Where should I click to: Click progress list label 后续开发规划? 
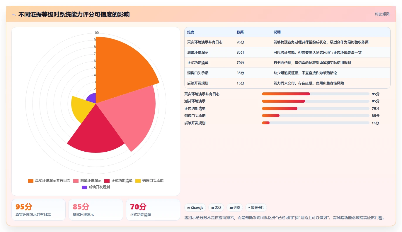pos(195,123)
